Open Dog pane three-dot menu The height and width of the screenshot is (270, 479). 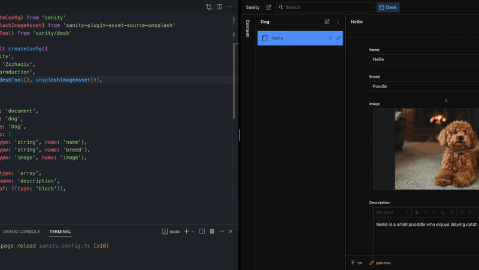pyautogui.click(x=338, y=22)
